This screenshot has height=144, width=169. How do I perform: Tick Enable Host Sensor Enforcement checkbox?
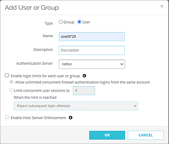tap(7, 117)
